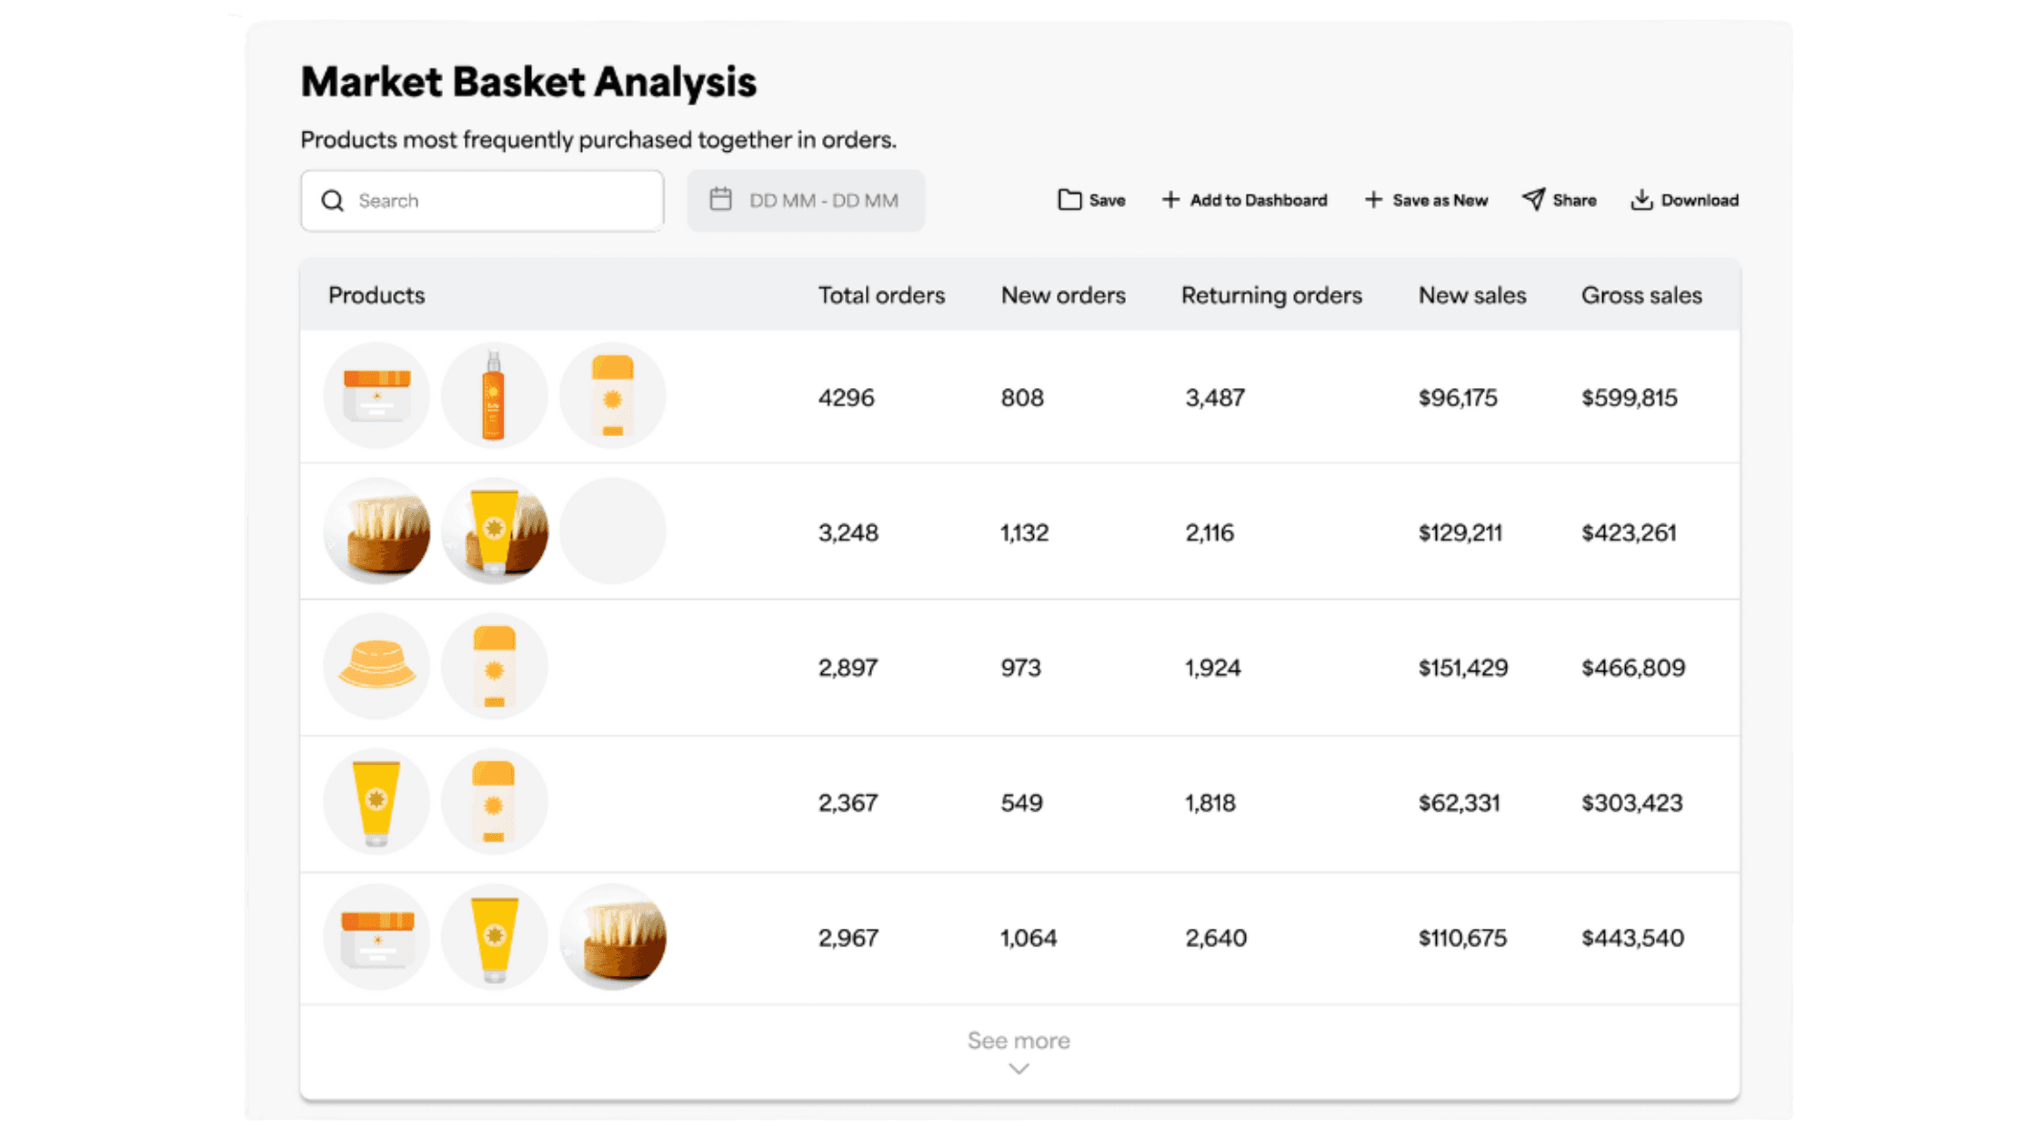
Task: Open the DD MM - DD MM date picker
Action: tap(806, 200)
